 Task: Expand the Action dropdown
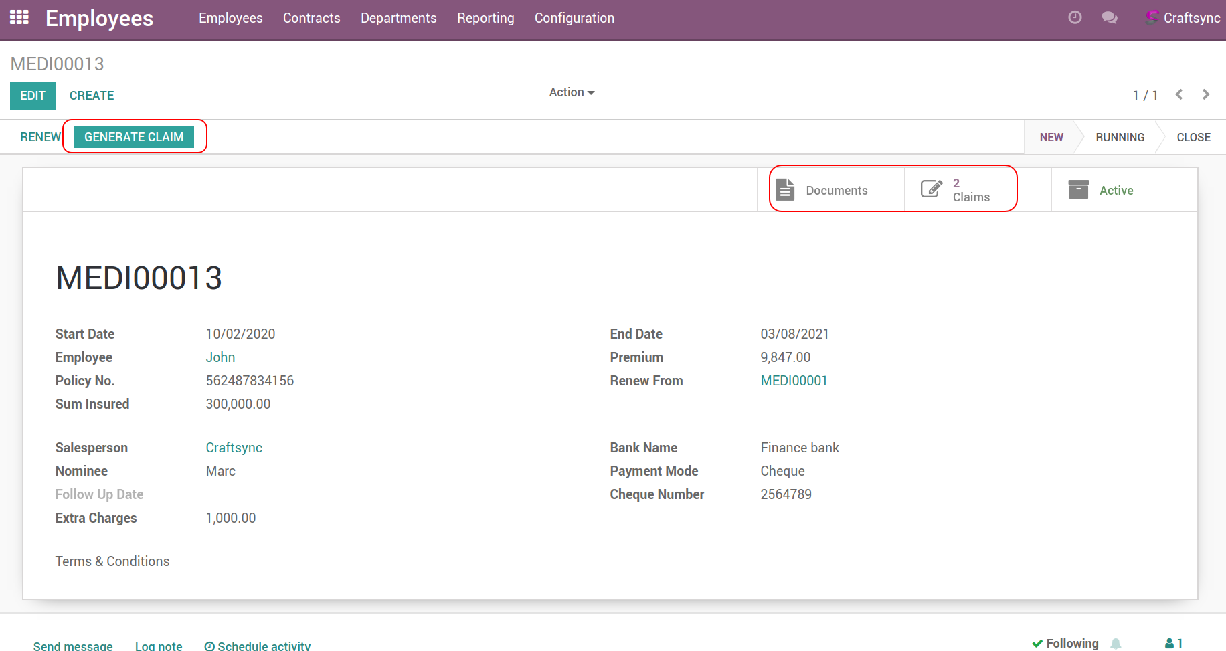pyautogui.click(x=572, y=92)
